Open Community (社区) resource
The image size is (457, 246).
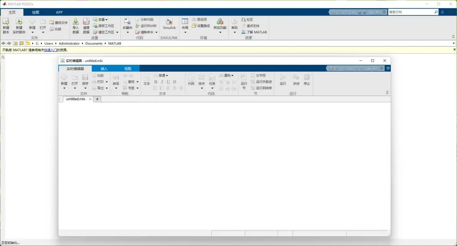pyautogui.click(x=247, y=20)
